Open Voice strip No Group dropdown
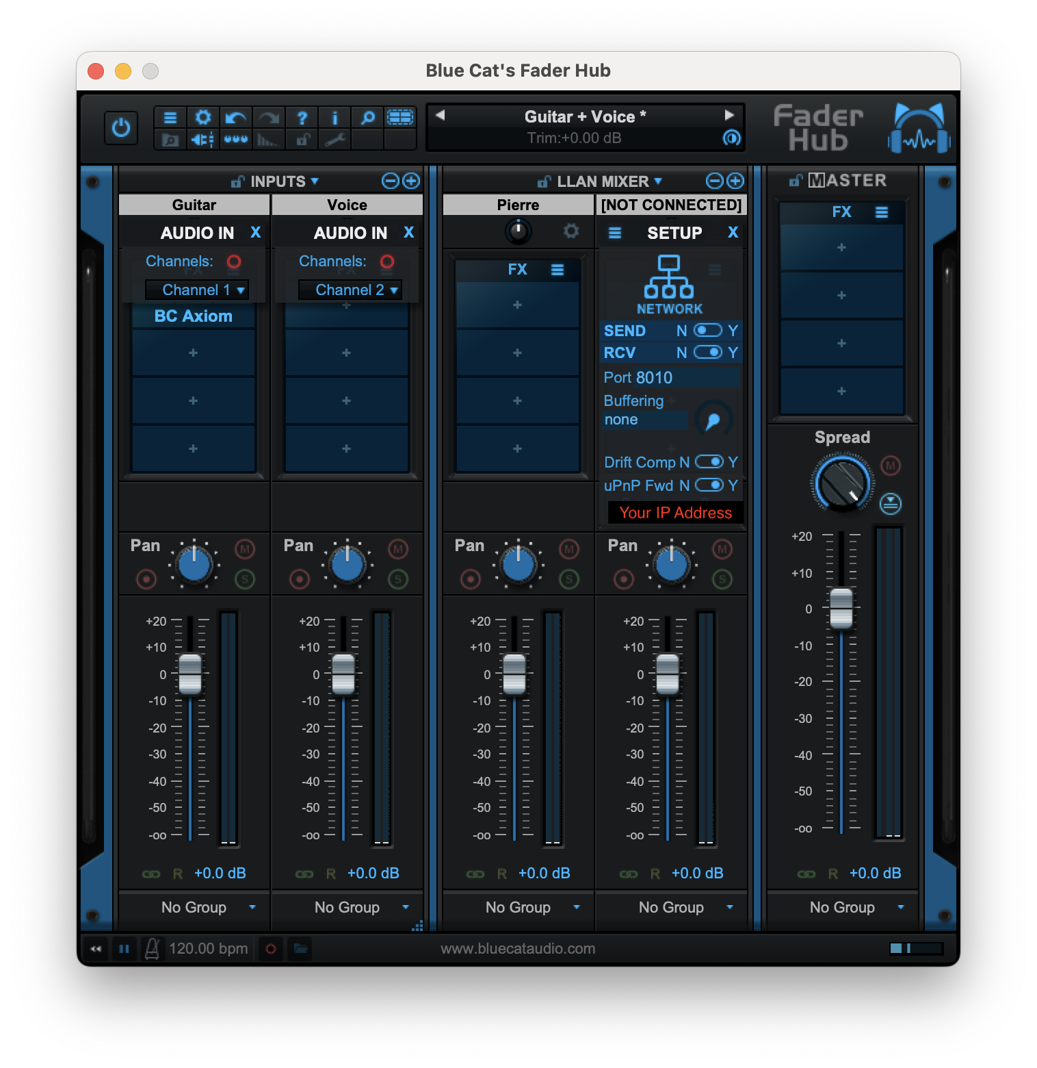The width and height of the screenshot is (1037, 1068). (347, 908)
